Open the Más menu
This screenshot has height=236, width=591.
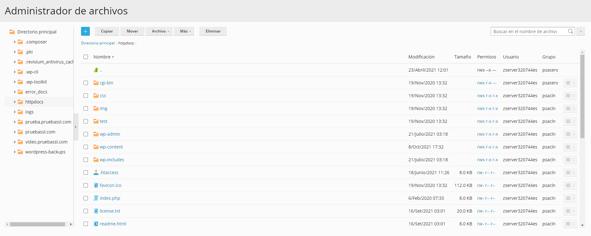click(185, 31)
